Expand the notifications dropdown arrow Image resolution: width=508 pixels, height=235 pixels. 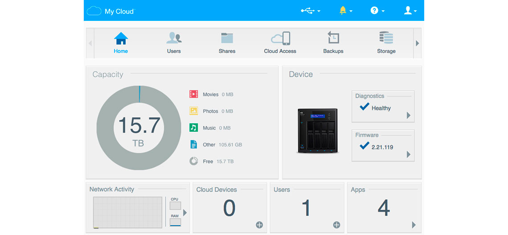tap(351, 11)
